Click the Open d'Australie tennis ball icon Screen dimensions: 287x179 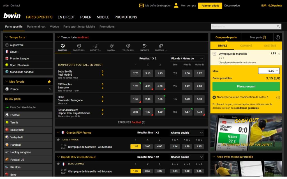7,65
